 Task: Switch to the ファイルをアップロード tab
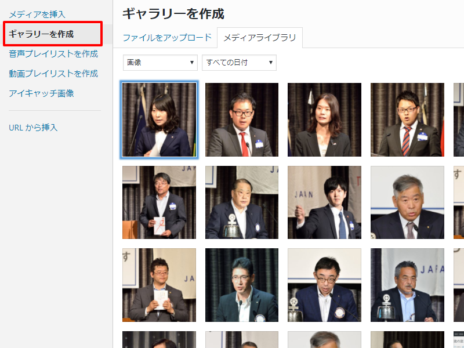point(167,38)
